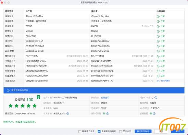Screen dimensions: 188x135
Task: Select factory mainboard serial F3X048218N2PV1MA
Action: (36, 61)
